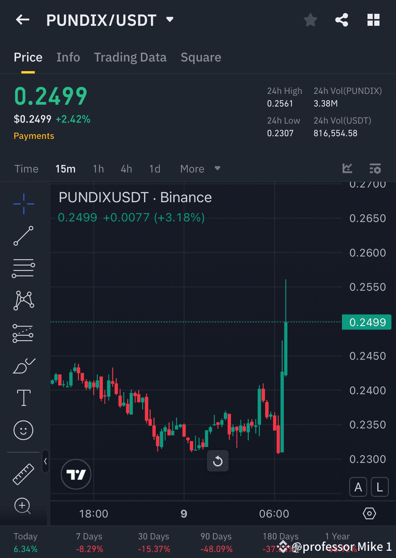Select the 1h timeframe
Screen dimensions: 396x558
[x=98, y=168]
